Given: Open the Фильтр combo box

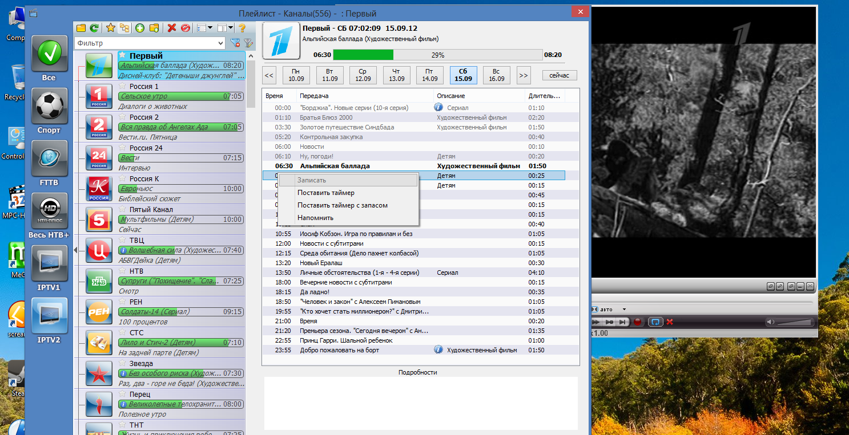Looking at the screenshot, I should (150, 43).
